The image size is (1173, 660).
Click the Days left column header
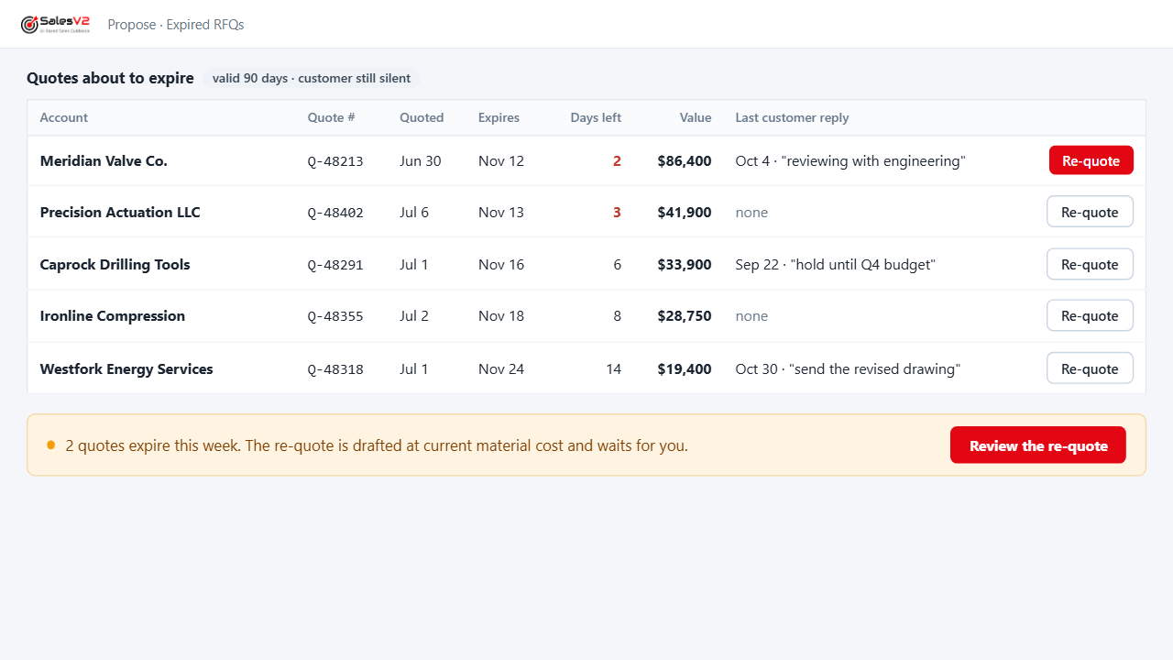pos(596,117)
